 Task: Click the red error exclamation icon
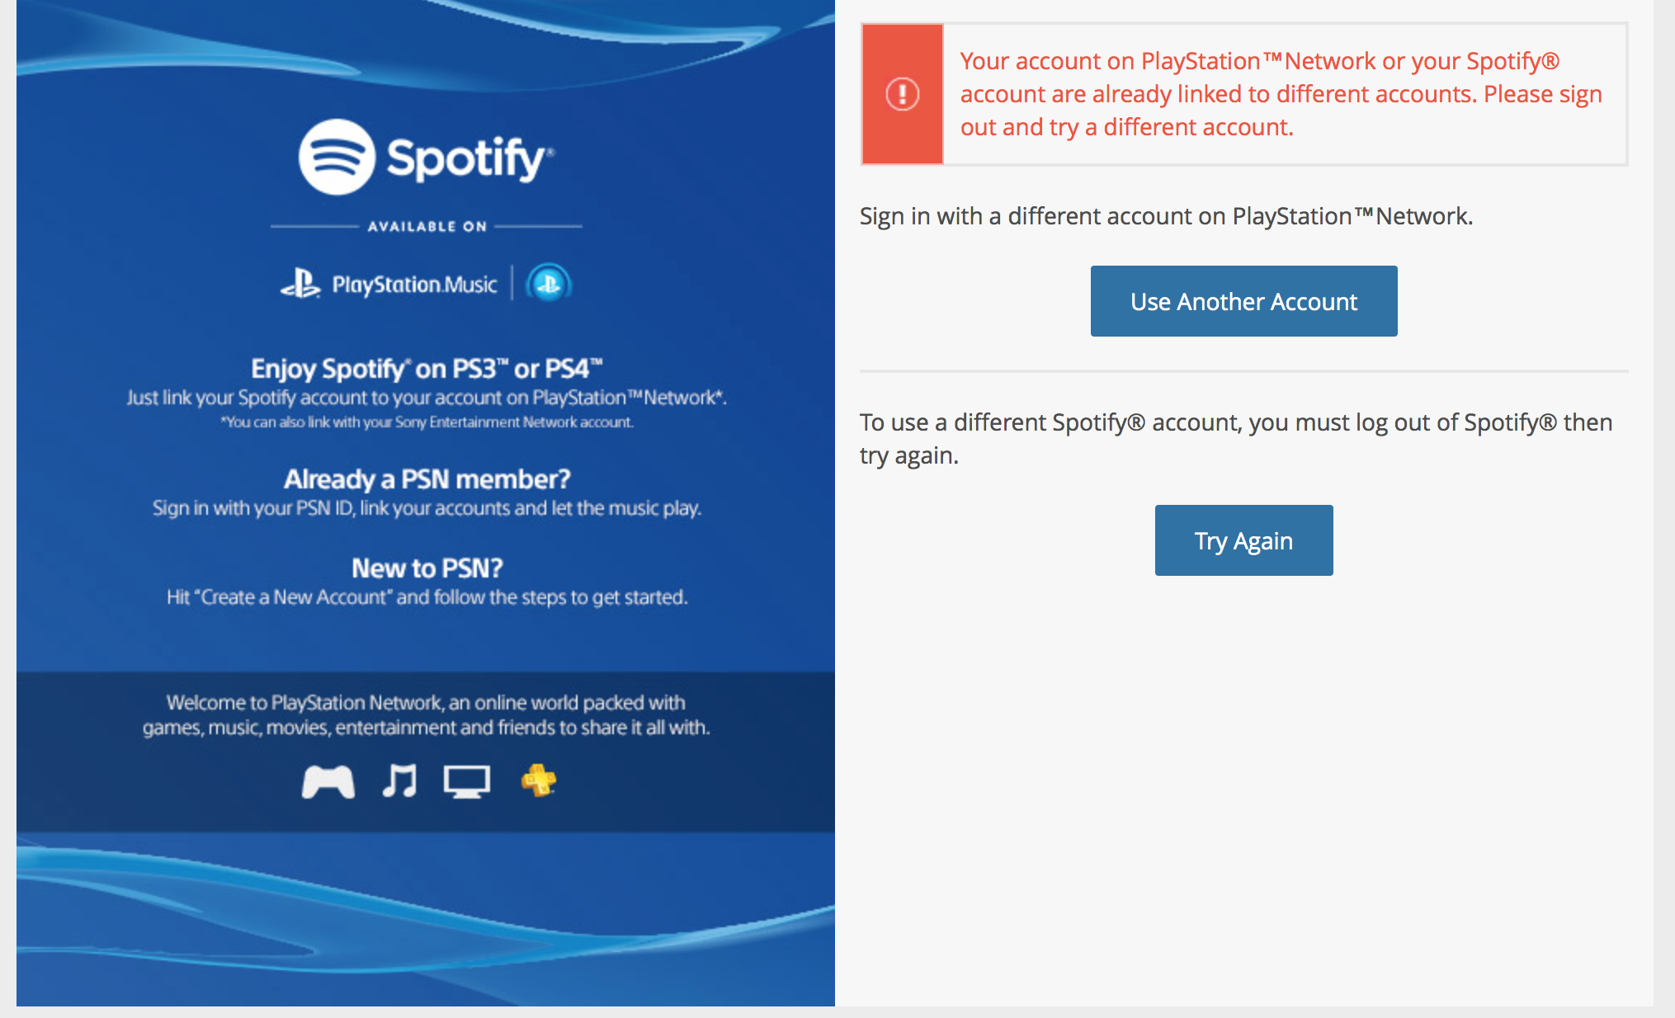[x=902, y=94]
